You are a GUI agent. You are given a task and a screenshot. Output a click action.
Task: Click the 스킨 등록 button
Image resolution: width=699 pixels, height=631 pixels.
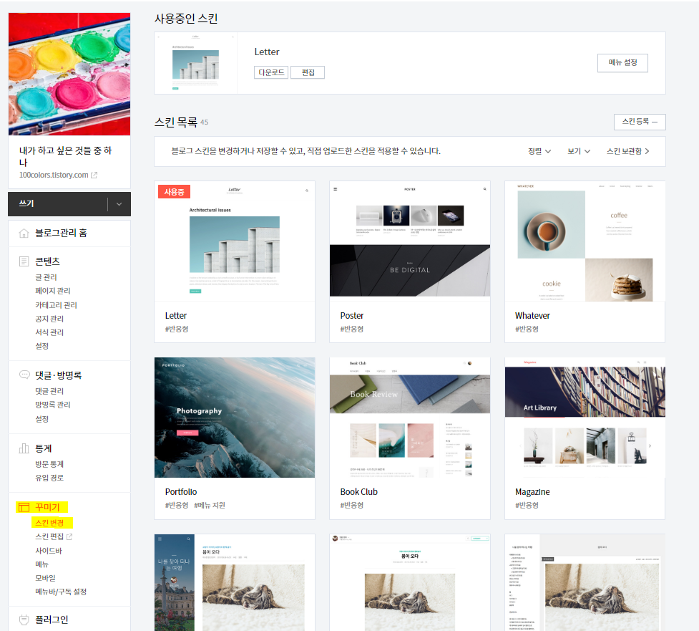pyautogui.click(x=640, y=121)
